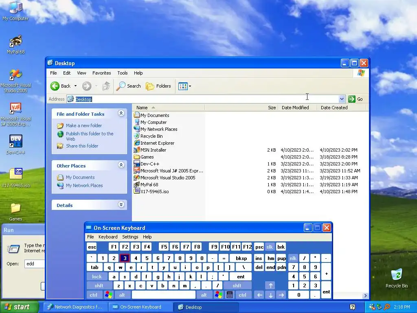The height and width of the screenshot is (313, 417).
Task: Open the address bar dropdown arrow
Action: pos(342,99)
